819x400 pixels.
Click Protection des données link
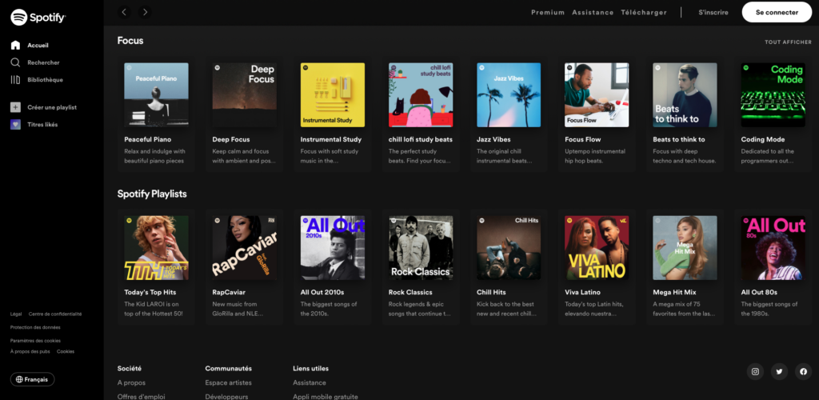[35, 327]
